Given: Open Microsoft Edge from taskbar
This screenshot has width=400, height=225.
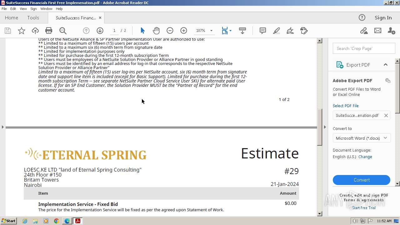Looking at the screenshot, I should coord(67,221).
